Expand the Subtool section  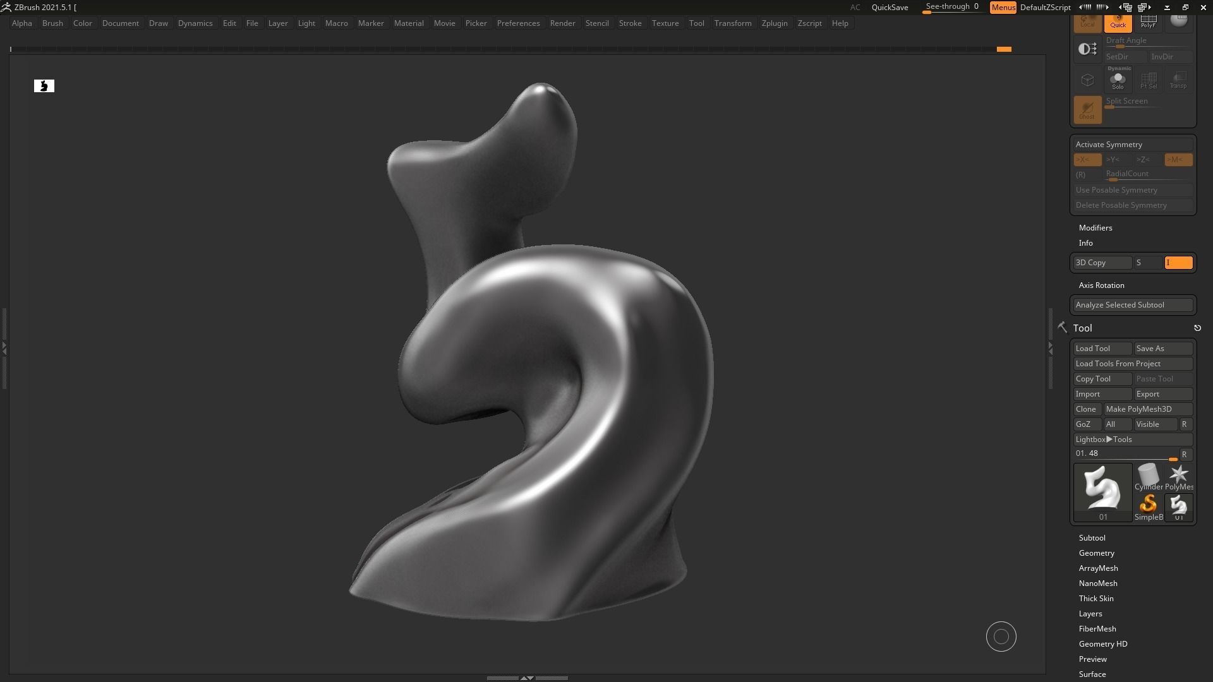(x=1092, y=538)
